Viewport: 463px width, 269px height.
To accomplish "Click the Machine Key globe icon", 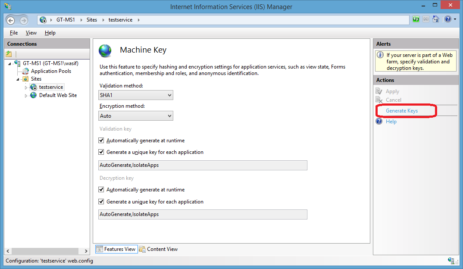I will (x=105, y=51).
